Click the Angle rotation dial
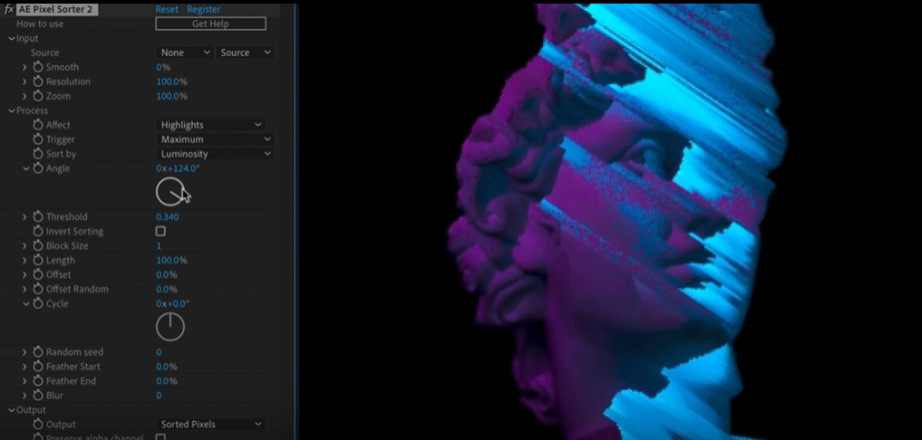The height and width of the screenshot is (440, 922). click(x=170, y=191)
